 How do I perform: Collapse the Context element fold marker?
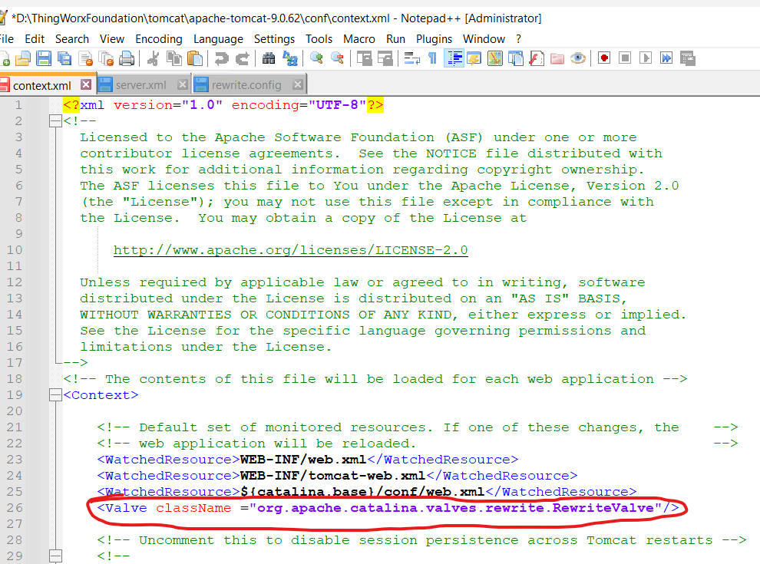pos(56,394)
